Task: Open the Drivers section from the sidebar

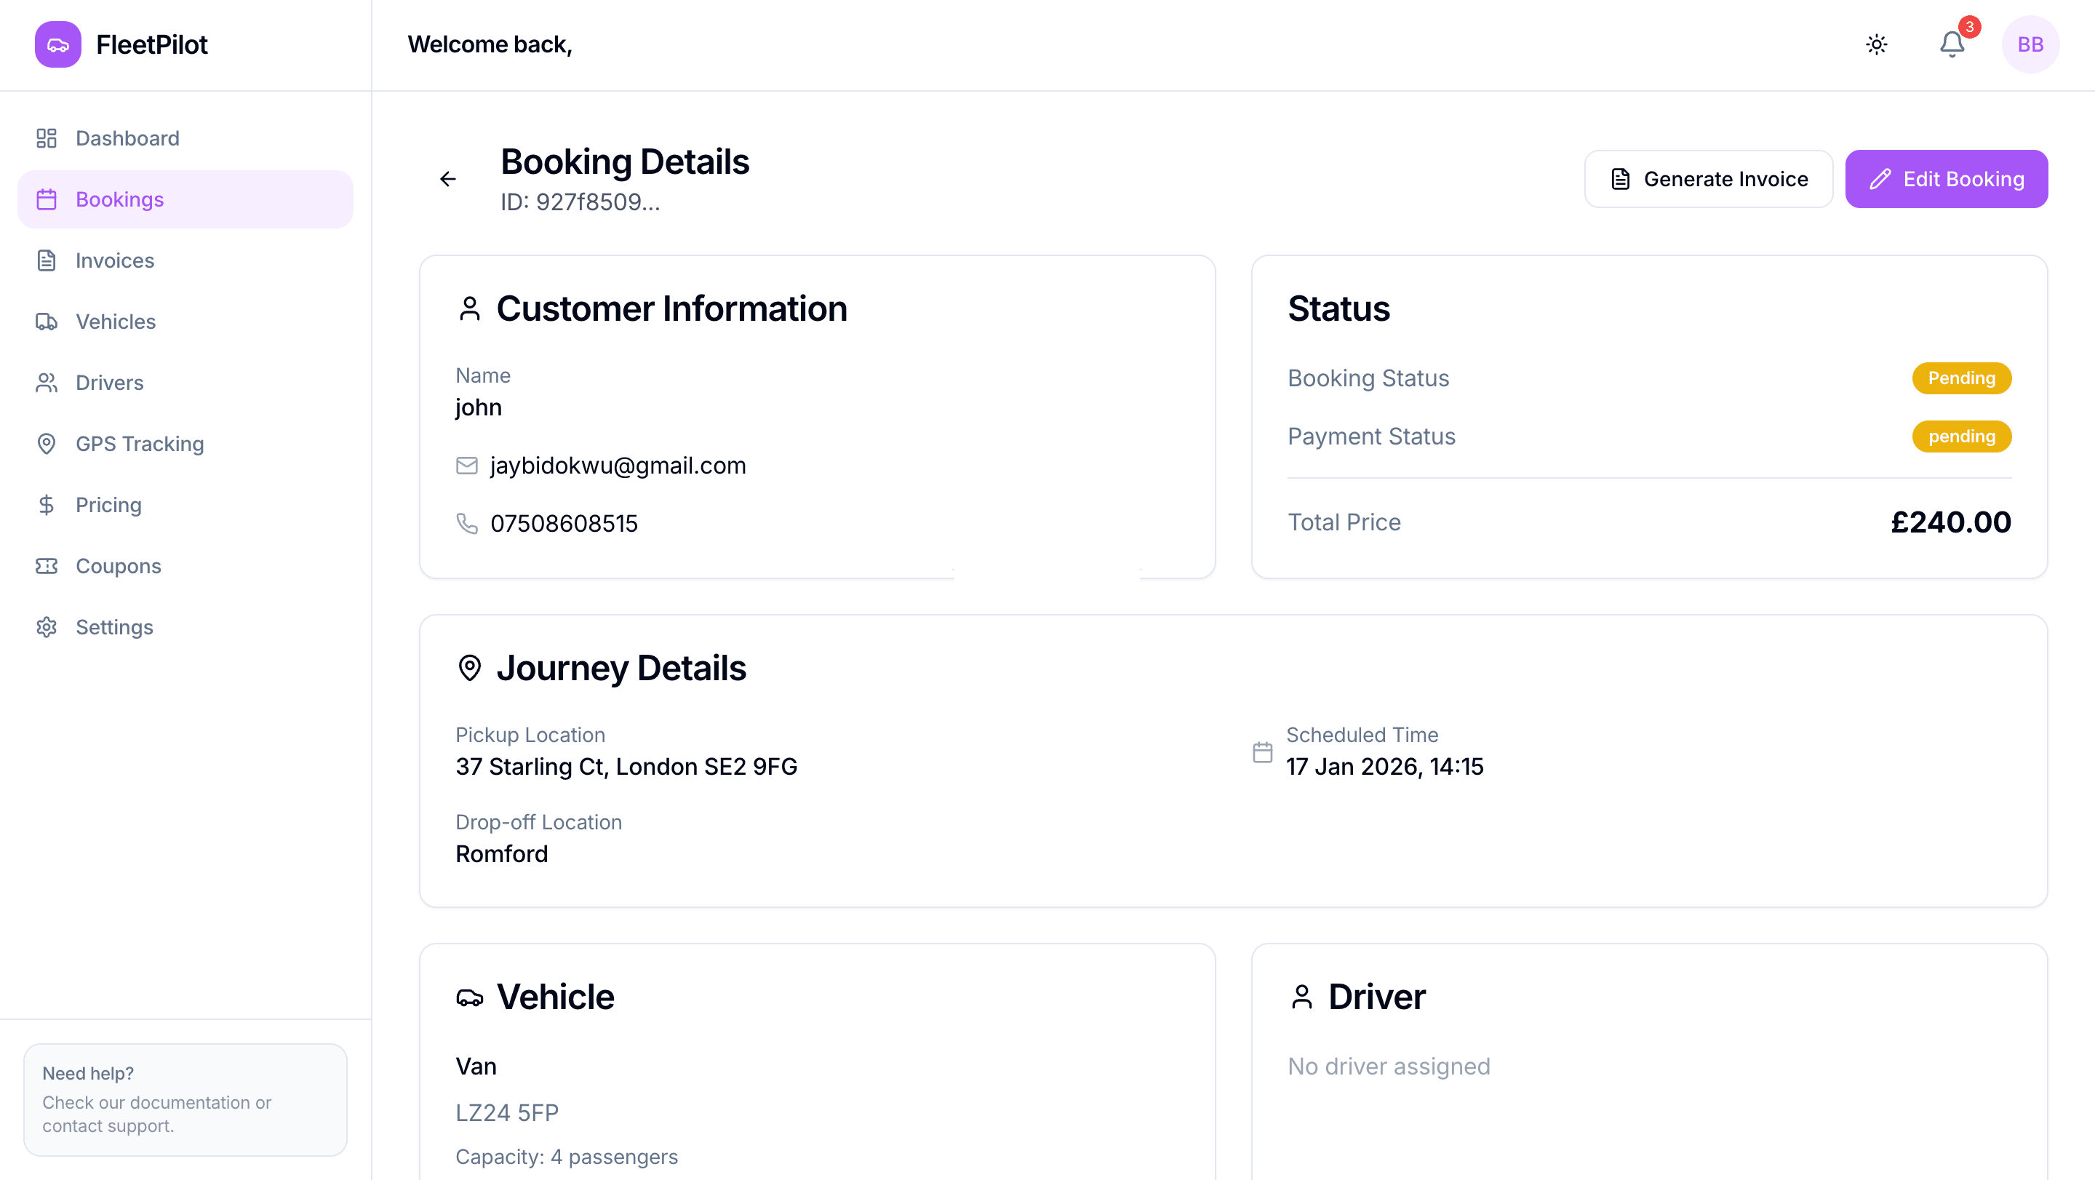Action: 109,382
